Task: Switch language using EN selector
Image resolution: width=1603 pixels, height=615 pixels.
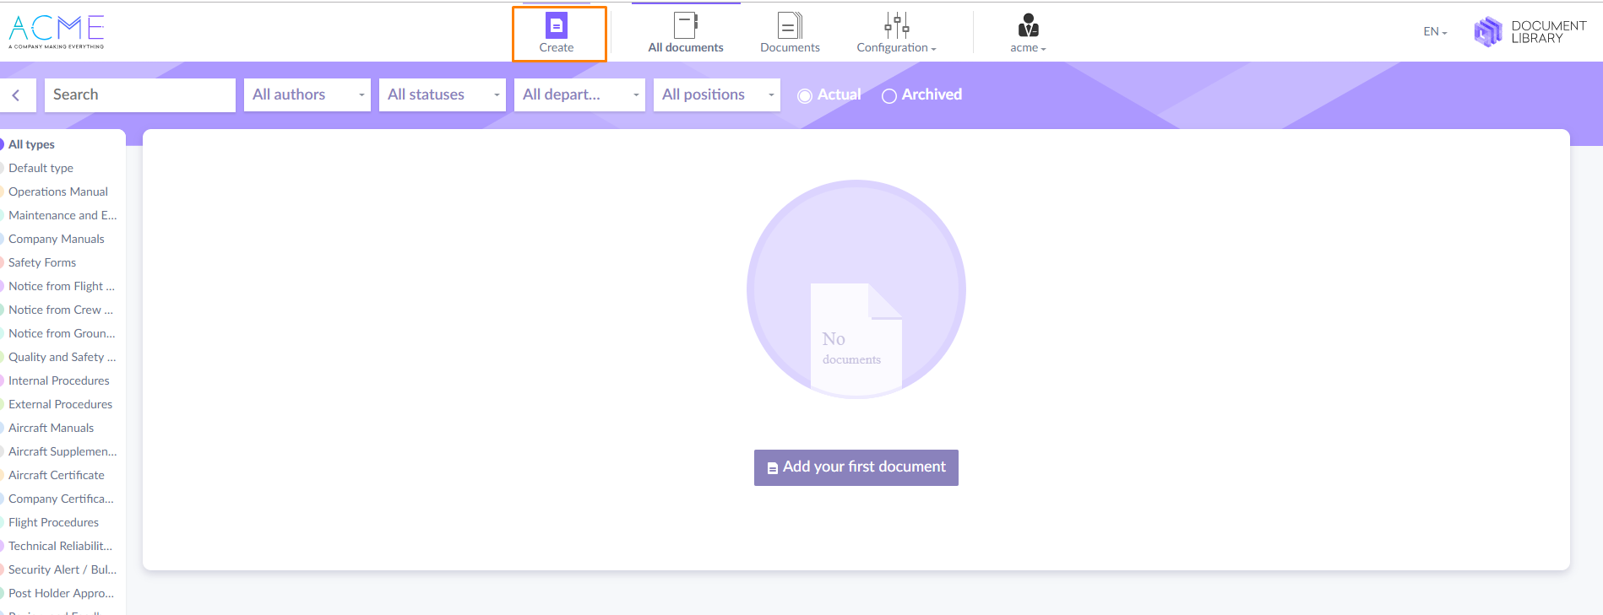Action: [x=1434, y=32]
